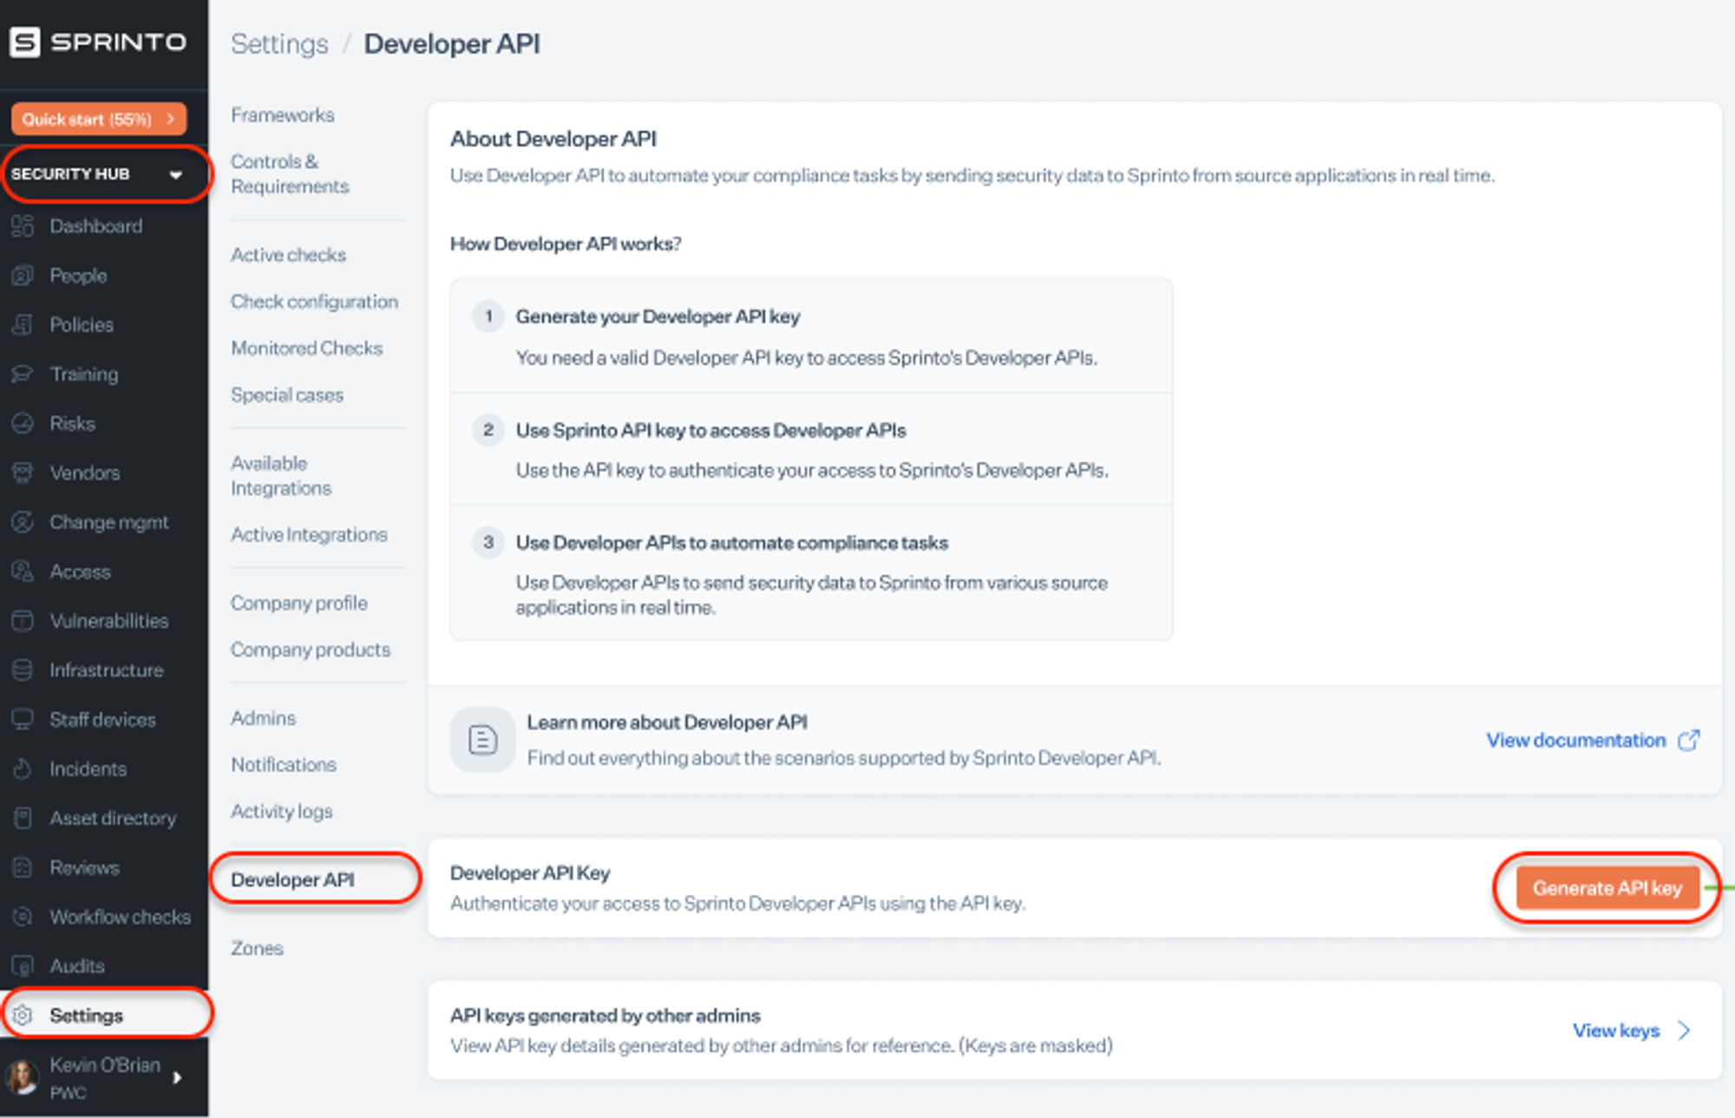Viewport: 1735px width, 1118px height.
Task: Open Controls & Requirements settings
Action: 290,173
